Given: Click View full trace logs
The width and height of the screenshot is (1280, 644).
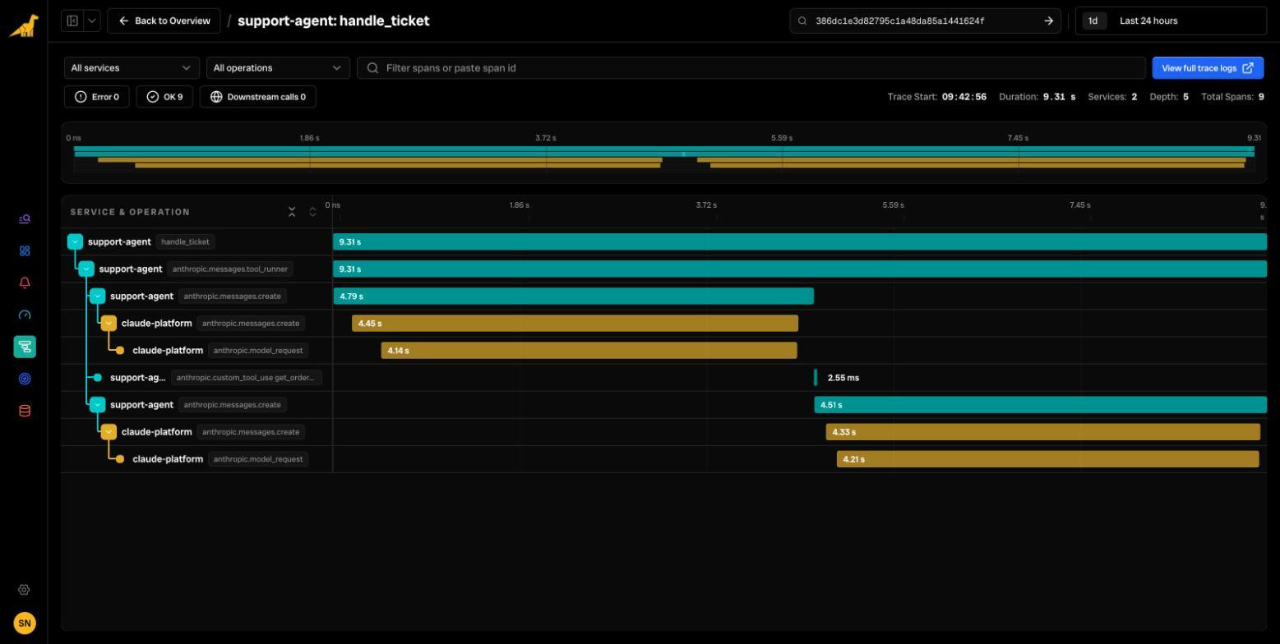Looking at the screenshot, I should point(1208,68).
